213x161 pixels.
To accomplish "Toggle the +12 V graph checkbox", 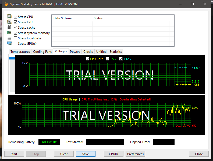I will click(x=121, y=59).
